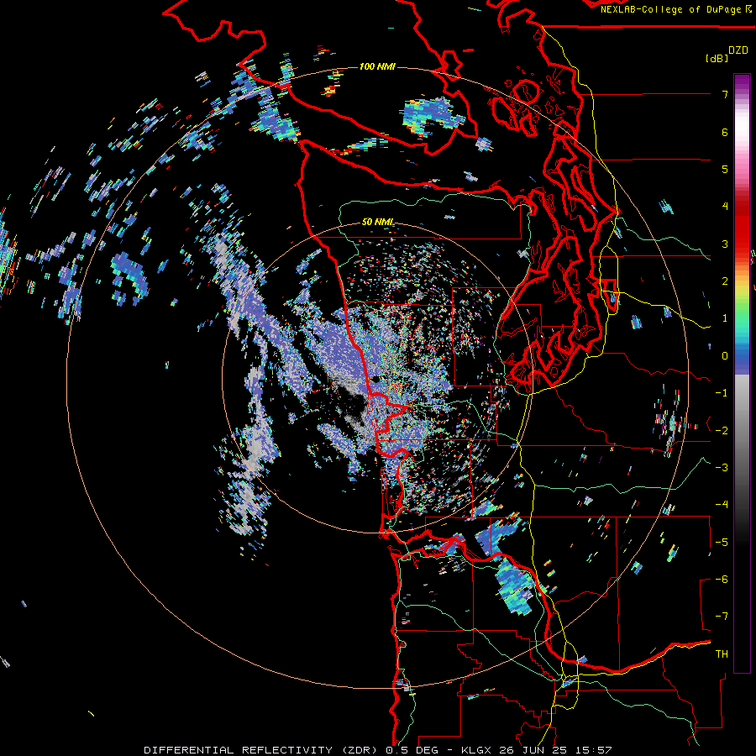Click the 3 value on color scale
Image resolution: width=756 pixels, height=756 pixels.
[x=725, y=244]
